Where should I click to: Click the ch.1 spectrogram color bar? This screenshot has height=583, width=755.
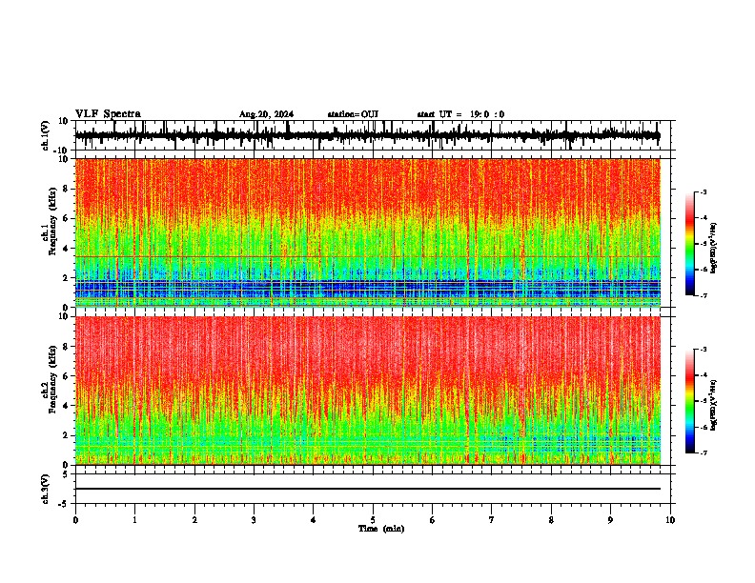click(689, 244)
